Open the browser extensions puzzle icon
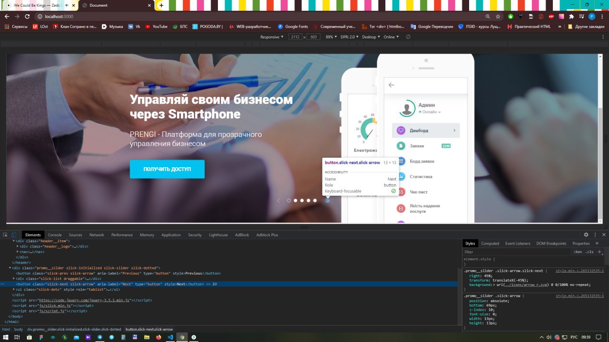 coord(571,16)
